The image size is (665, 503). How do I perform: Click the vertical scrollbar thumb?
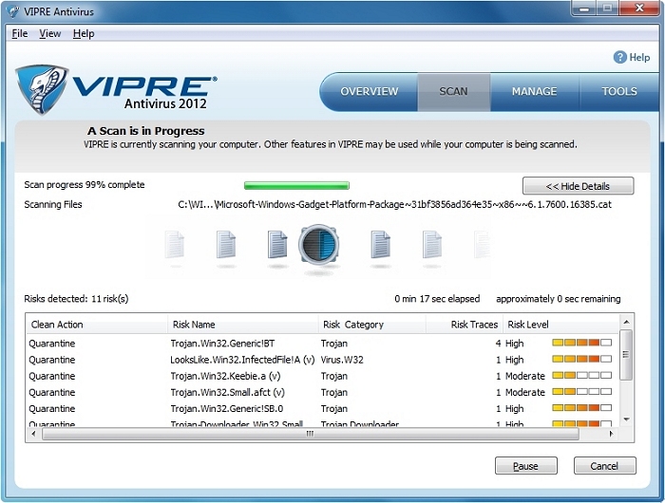point(626,355)
